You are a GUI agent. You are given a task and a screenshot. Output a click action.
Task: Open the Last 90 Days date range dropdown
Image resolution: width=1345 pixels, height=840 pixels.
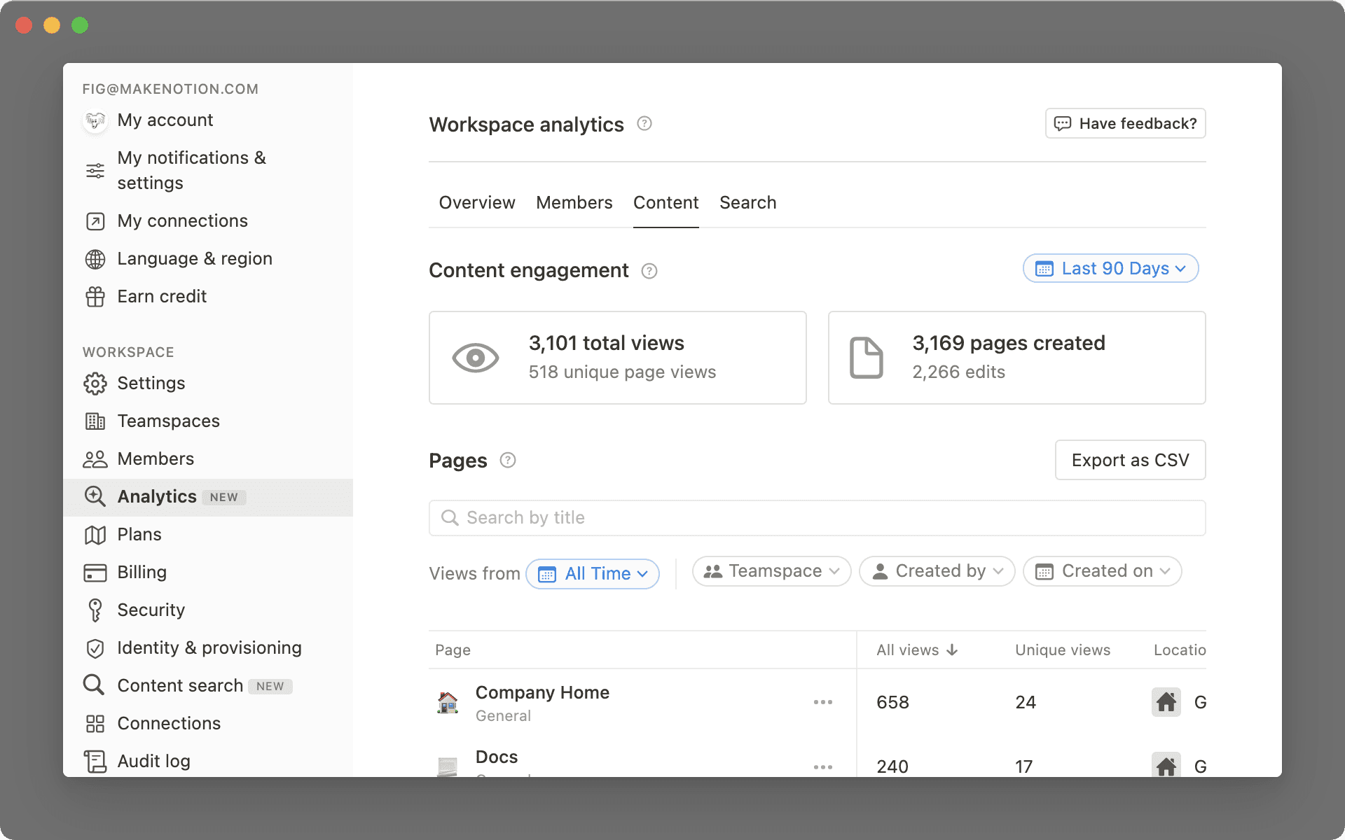click(1110, 268)
